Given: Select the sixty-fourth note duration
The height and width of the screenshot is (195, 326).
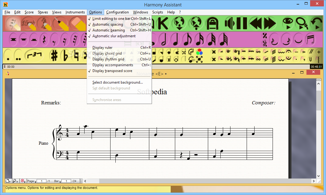Looking at the screenshot, I should pyautogui.click(x=224, y=39).
